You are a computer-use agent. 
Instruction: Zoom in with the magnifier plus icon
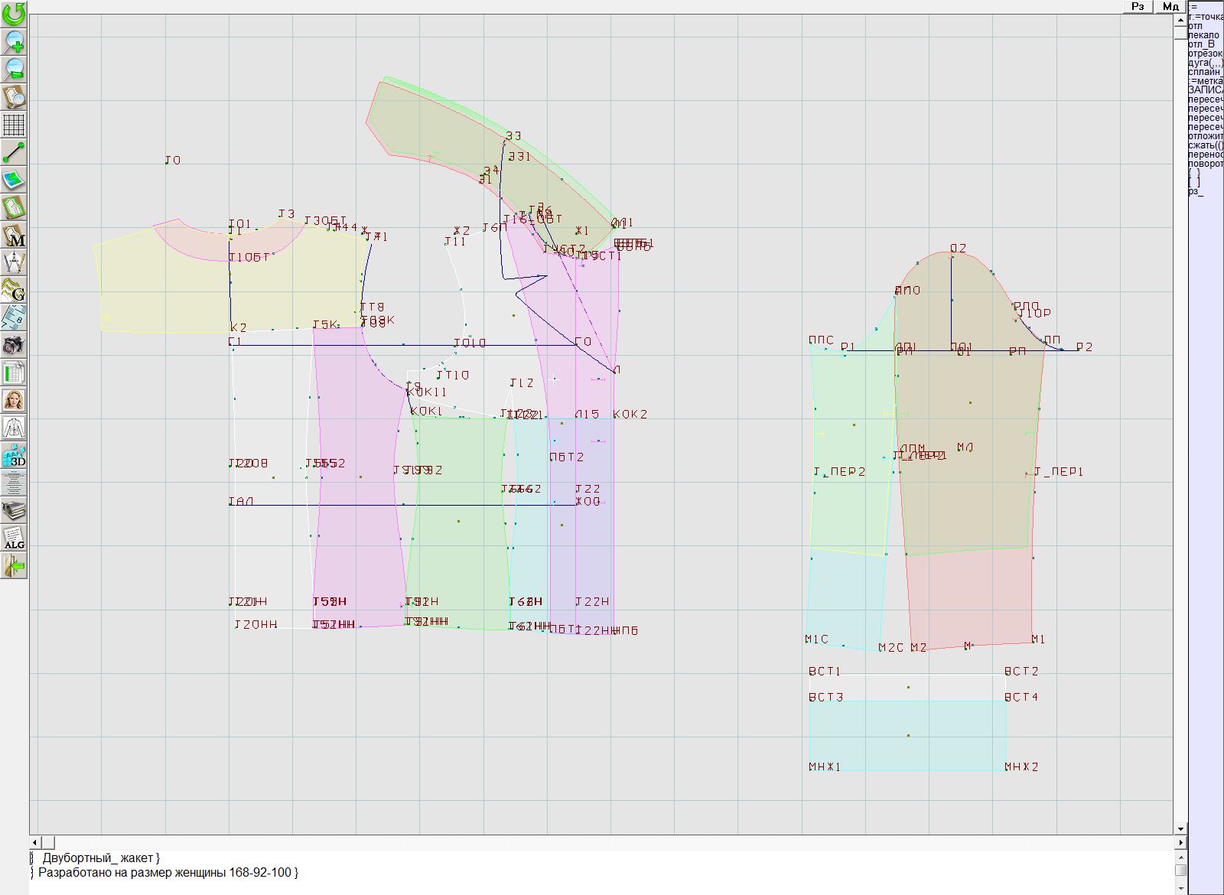(x=14, y=41)
